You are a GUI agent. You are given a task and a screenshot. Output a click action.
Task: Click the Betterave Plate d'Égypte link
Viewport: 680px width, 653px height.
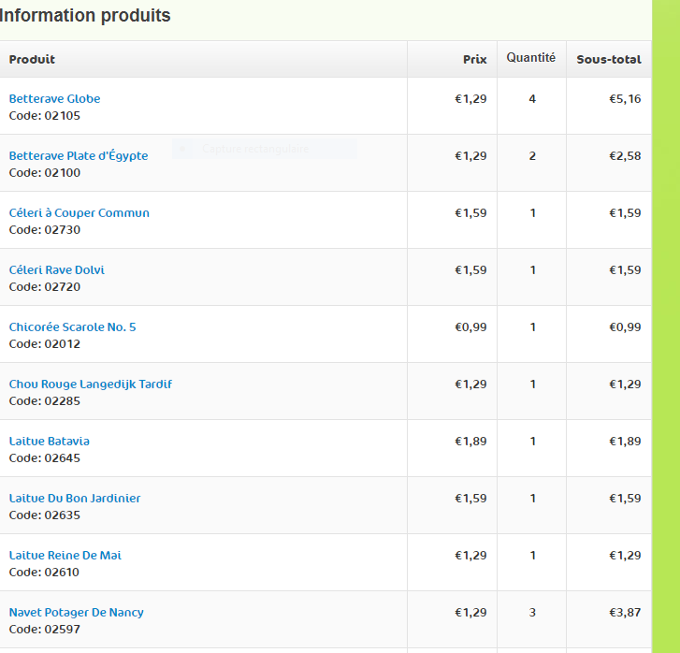point(79,156)
